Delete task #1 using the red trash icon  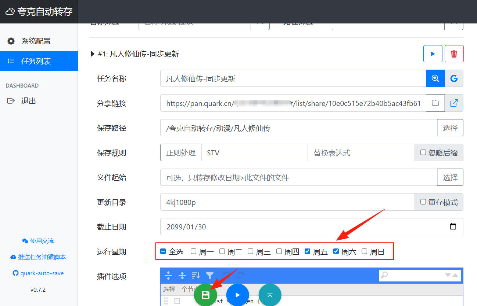point(454,54)
